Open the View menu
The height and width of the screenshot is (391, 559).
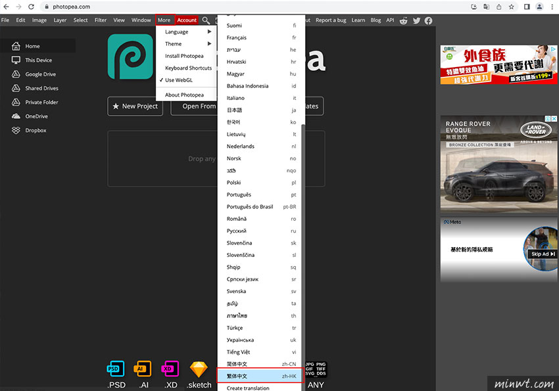[x=119, y=20]
